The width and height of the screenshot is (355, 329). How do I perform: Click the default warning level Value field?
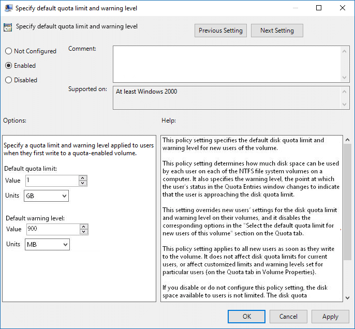pos(52,229)
